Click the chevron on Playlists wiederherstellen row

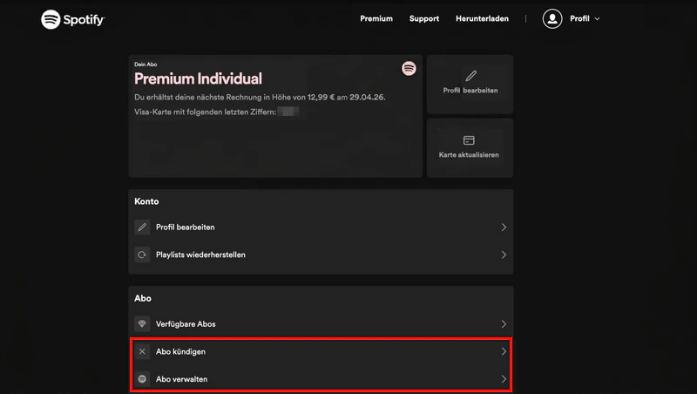click(x=504, y=255)
